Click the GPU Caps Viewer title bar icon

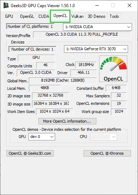click(6, 5)
